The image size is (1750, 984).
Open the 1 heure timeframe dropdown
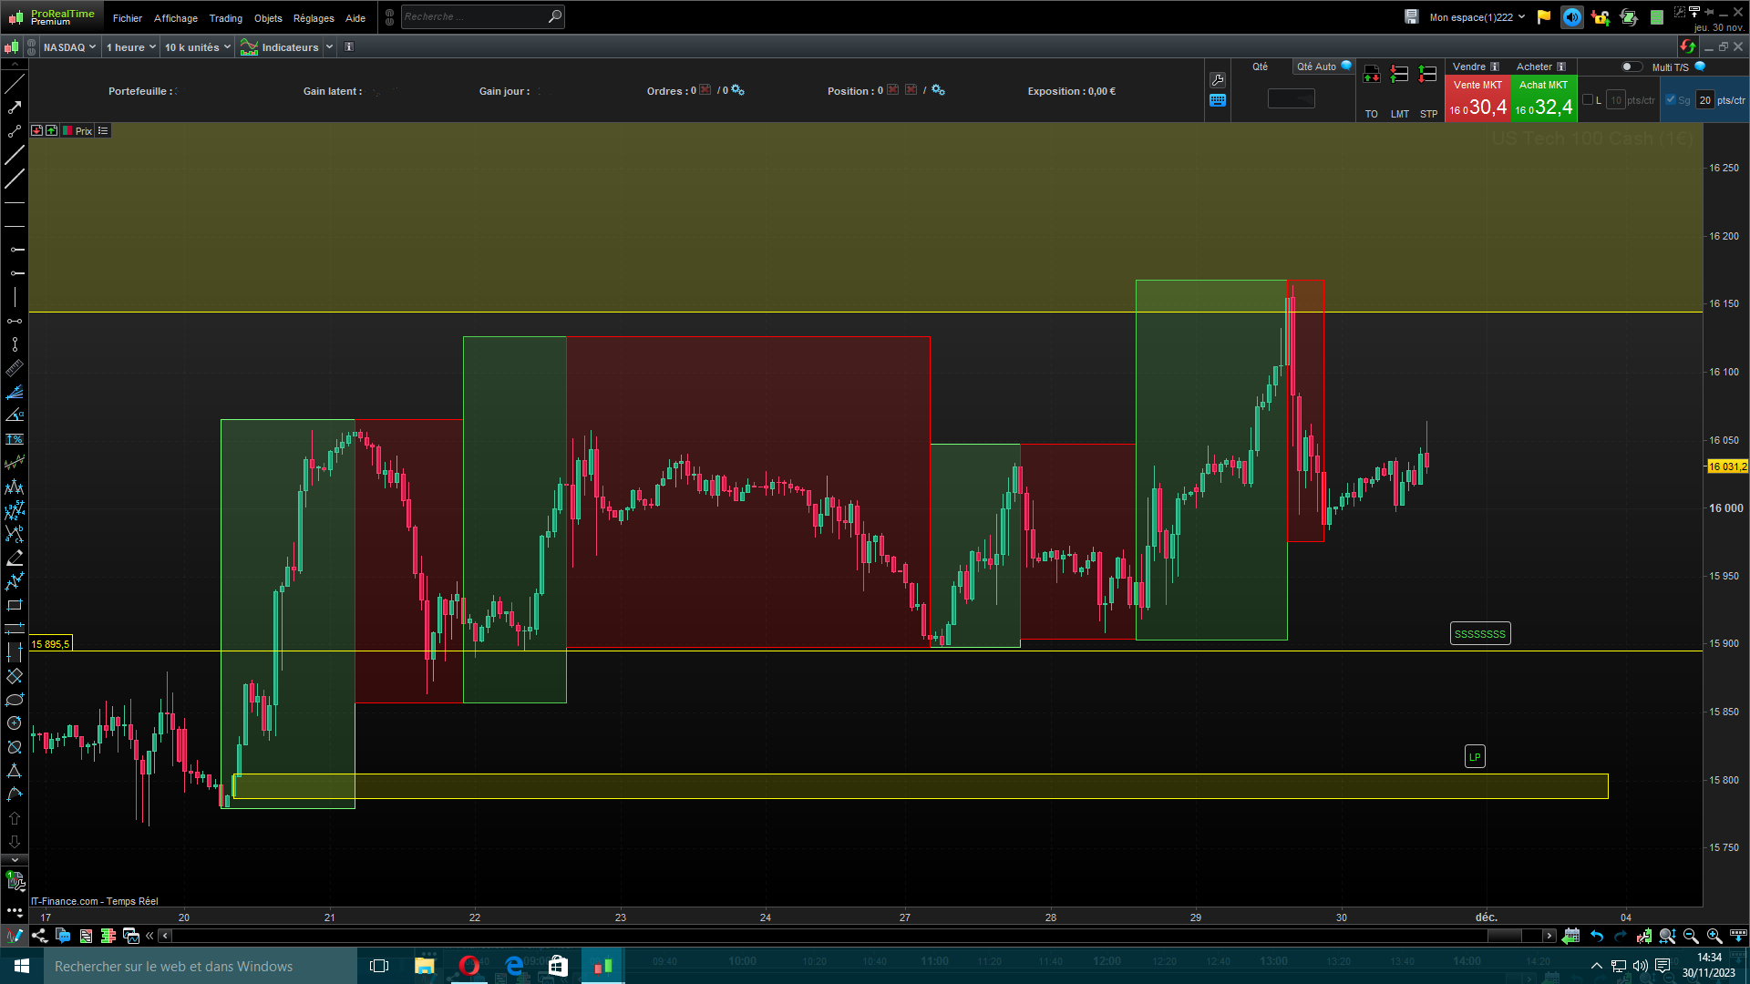click(130, 47)
